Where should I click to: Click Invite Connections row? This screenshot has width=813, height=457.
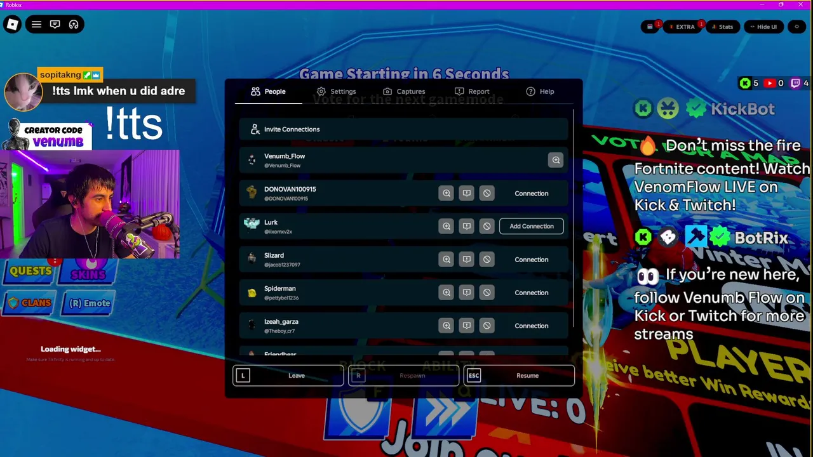(404, 129)
